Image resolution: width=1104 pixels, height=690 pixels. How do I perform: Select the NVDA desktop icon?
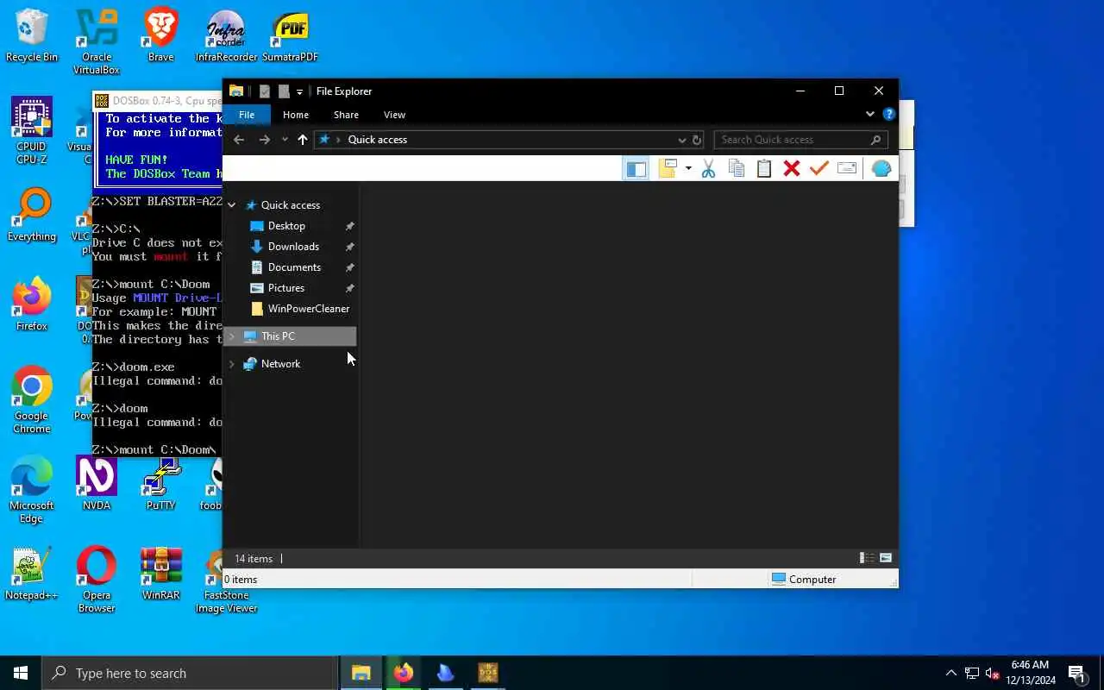[x=97, y=485]
